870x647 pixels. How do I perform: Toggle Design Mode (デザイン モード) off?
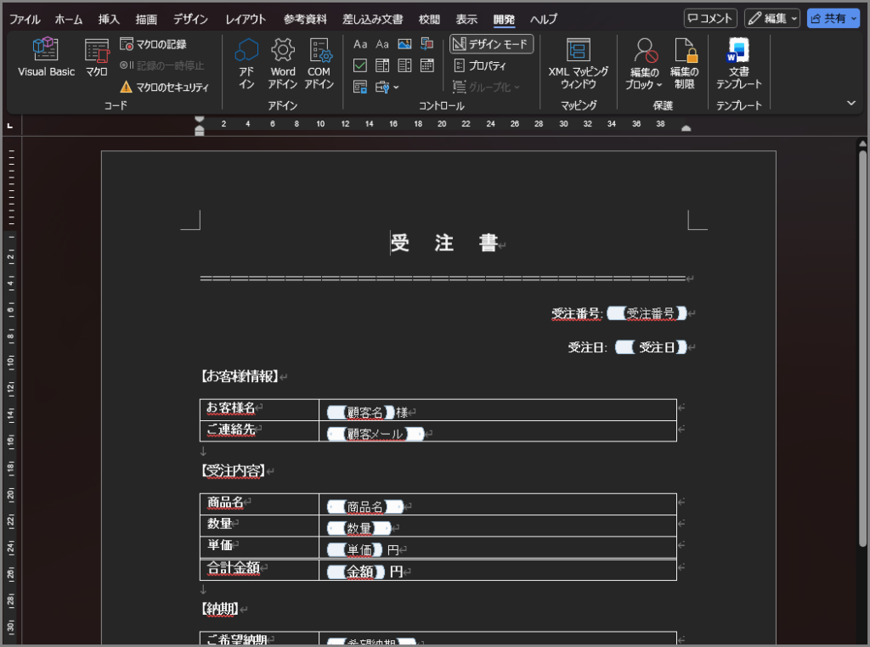pos(491,44)
